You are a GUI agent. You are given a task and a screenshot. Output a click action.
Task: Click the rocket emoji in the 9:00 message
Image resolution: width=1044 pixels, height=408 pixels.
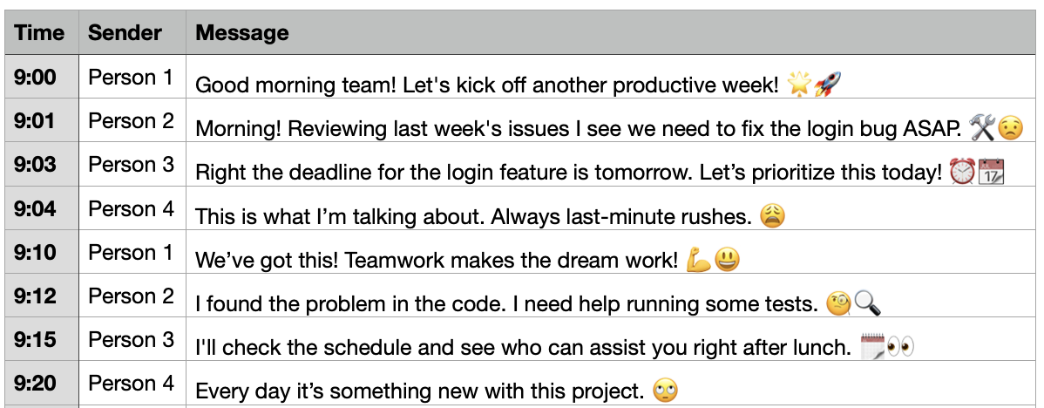(826, 85)
